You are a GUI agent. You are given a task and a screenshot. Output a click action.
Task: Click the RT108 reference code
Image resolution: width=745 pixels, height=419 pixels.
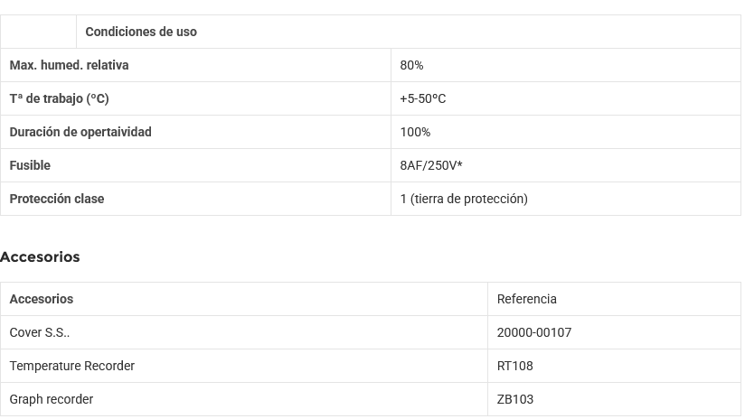[514, 366]
